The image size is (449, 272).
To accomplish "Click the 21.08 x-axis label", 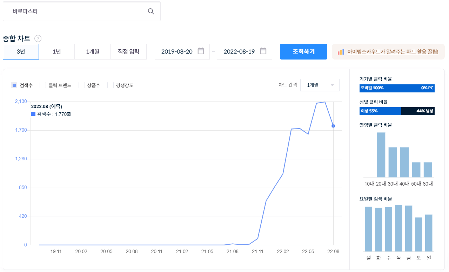I will click(x=233, y=251).
